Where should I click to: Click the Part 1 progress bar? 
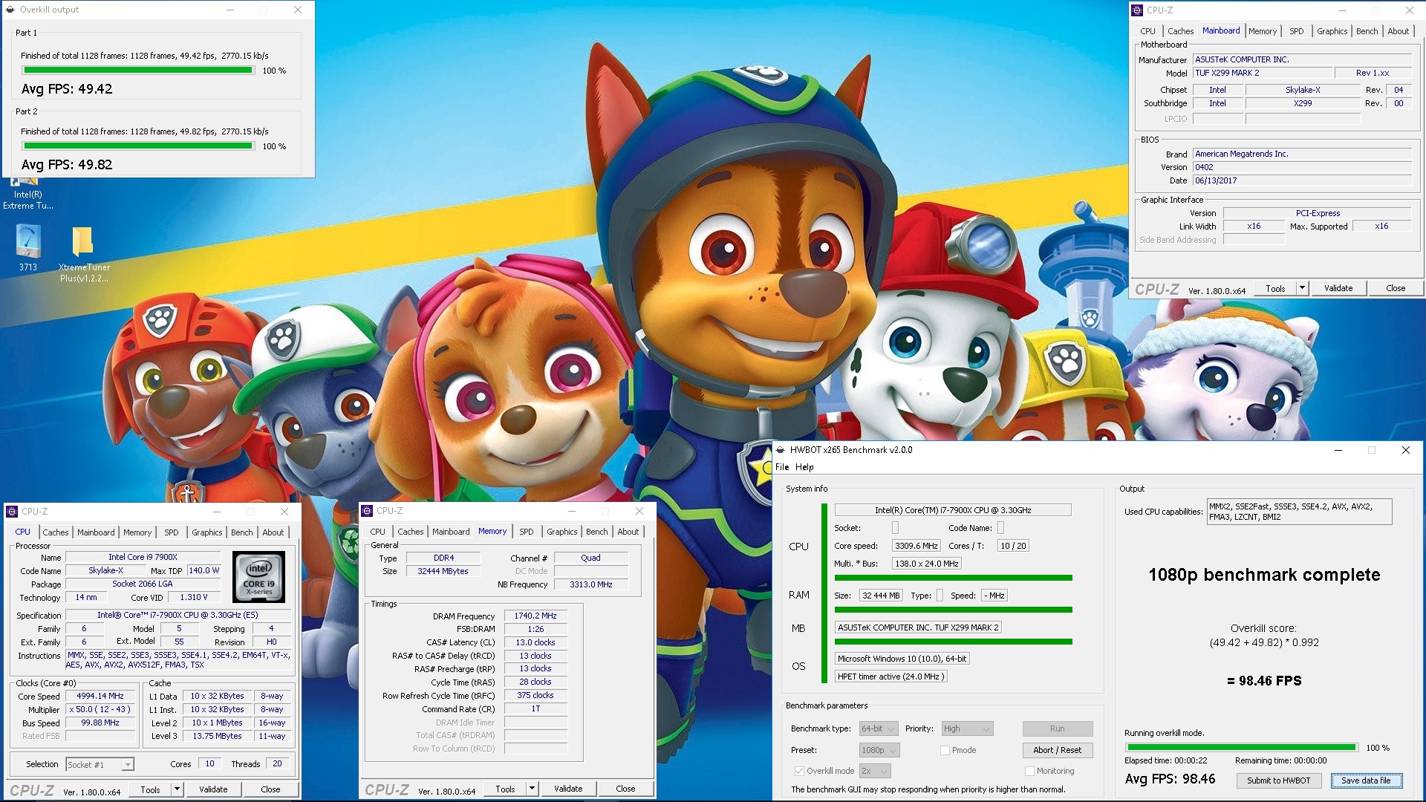point(138,71)
